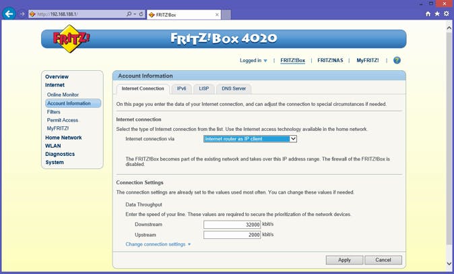This screenshot has width=454, height=274.
Task: Open a new browser tab
Action: pyautogui.click(x=226, y=15)
